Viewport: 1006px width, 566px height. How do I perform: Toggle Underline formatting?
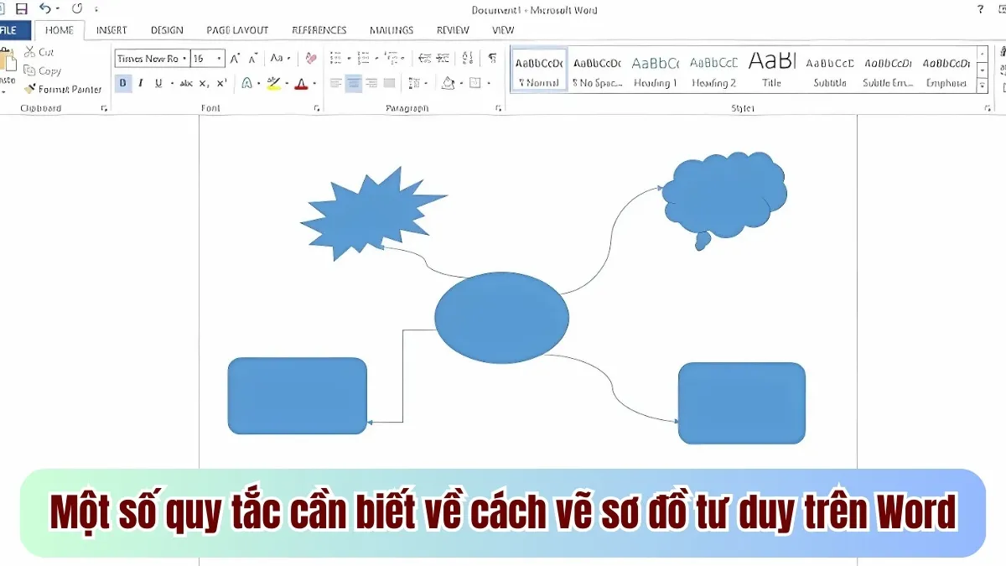pyautogui.click(x=158, y=83)
